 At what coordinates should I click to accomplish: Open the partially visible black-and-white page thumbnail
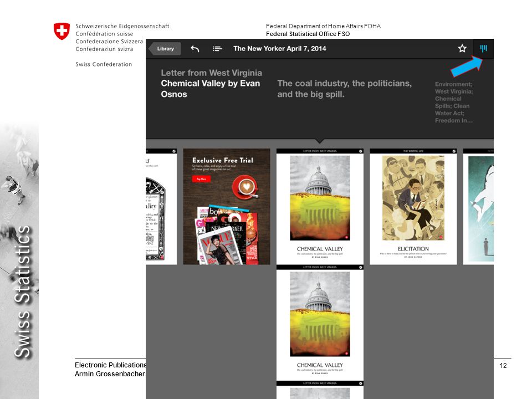161,207
